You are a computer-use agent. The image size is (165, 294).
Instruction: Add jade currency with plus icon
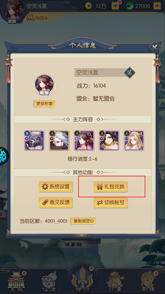tap(157, 6)
